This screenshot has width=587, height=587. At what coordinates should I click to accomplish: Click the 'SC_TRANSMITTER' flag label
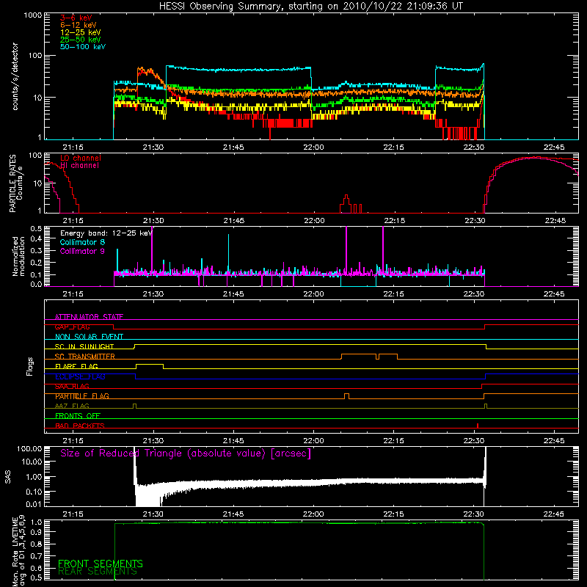pos(85,357)
